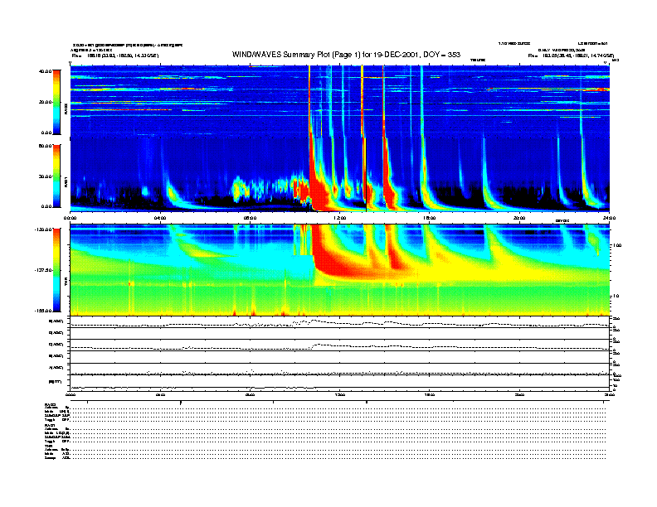Click the TNR intensity color bar
657x507 pixels.
[56, 270]
